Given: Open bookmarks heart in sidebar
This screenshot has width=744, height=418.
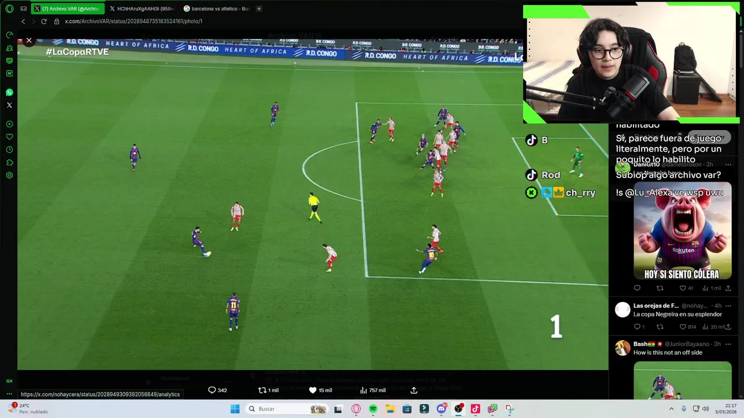Looking at the screenshot, I should tap(9, 137).
